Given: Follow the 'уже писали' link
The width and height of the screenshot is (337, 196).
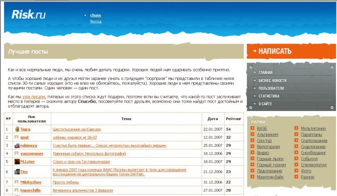Looking at the screenshot, I should [x=34, y=96].
